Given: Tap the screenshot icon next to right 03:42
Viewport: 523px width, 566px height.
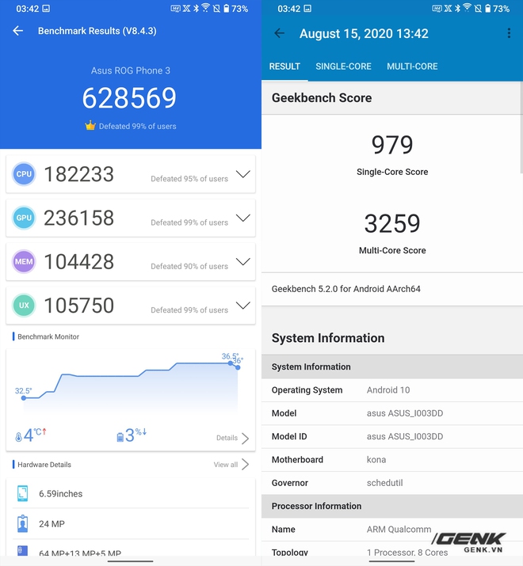Looking at the screenshot, I should click(307, 8).
